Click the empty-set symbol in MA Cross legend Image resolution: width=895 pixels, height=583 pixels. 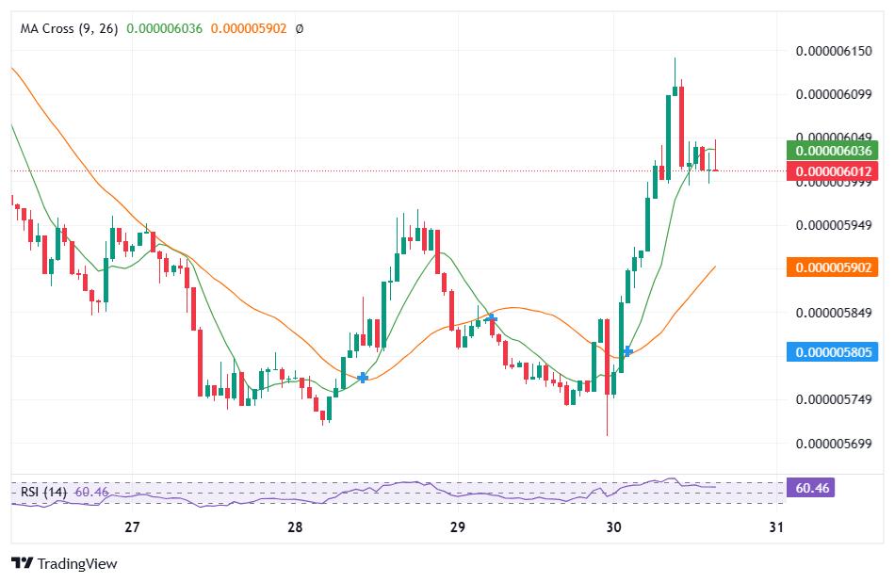[300, 29]
